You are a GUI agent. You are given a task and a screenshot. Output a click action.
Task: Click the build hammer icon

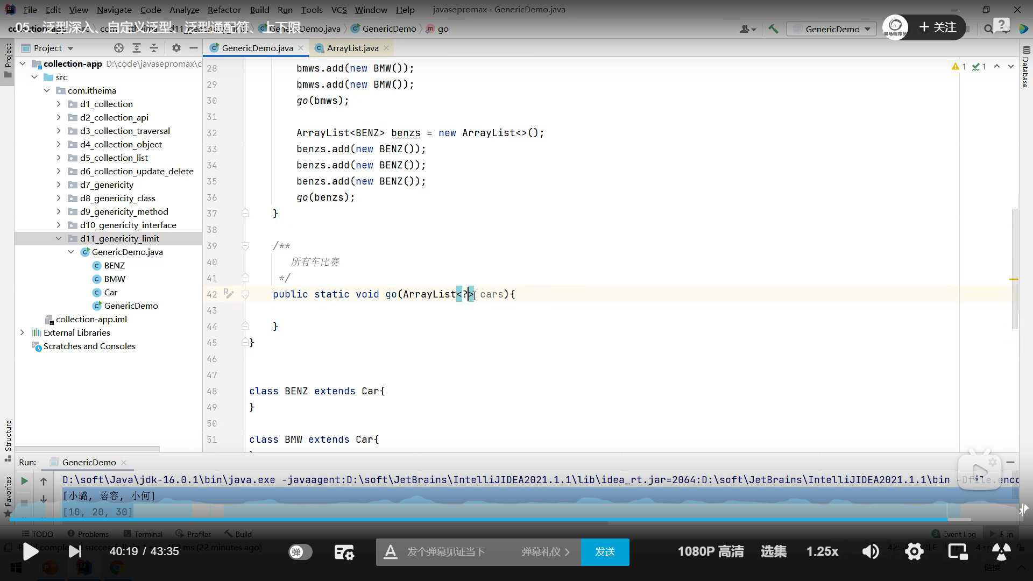[773, 29]
